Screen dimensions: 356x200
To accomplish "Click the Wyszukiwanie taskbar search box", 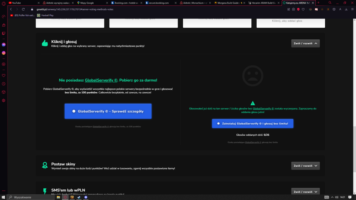I will click(x=31, y=197).
